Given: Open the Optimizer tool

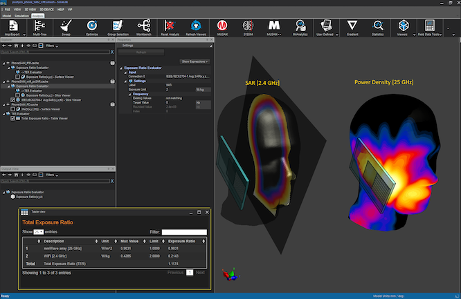Looking at the screenshot, I should click(x=92, y=26).
